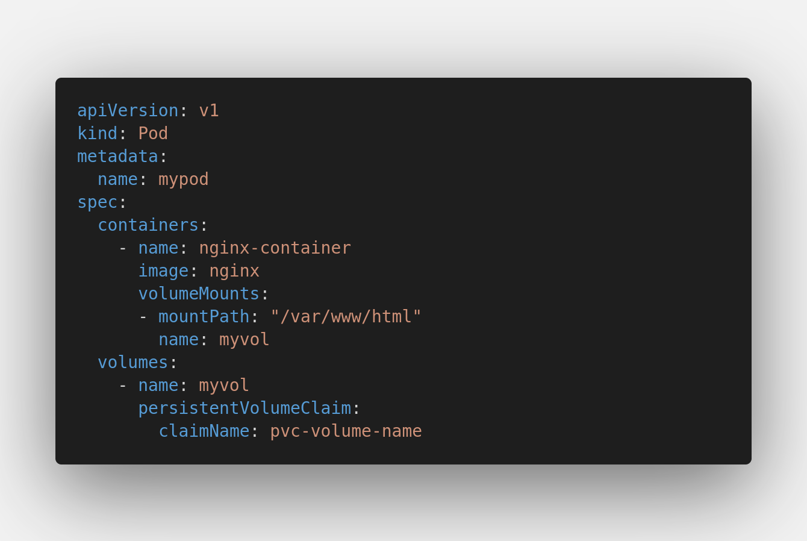
Task: Click the v1 value on first line
Action: pos(208,111)
